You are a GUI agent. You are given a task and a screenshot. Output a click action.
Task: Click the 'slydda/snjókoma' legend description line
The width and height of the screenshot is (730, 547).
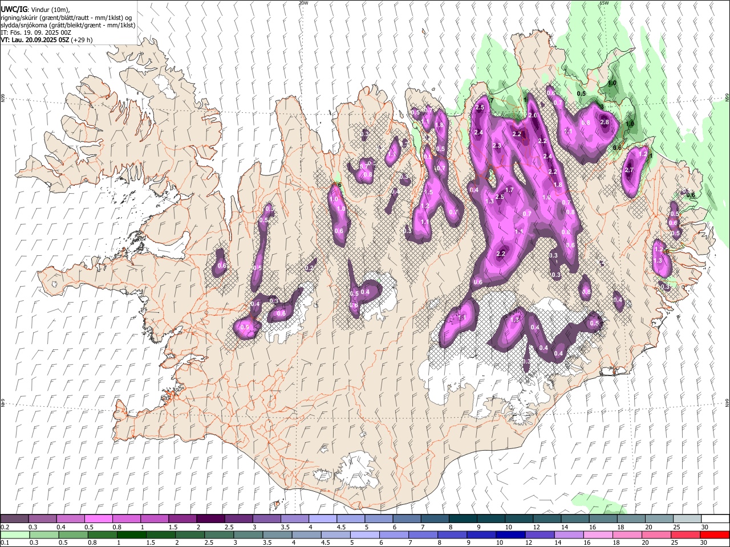point(68,25)
